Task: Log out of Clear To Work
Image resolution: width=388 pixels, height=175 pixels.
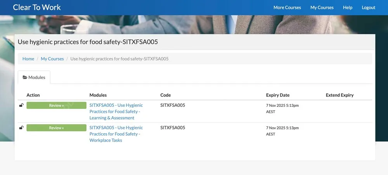Action: pyautogui.click(x=369, y=7)
